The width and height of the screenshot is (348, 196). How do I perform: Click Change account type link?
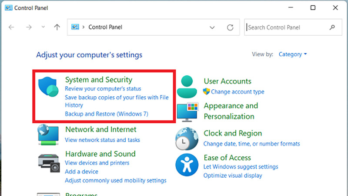[x=238, y=92]
